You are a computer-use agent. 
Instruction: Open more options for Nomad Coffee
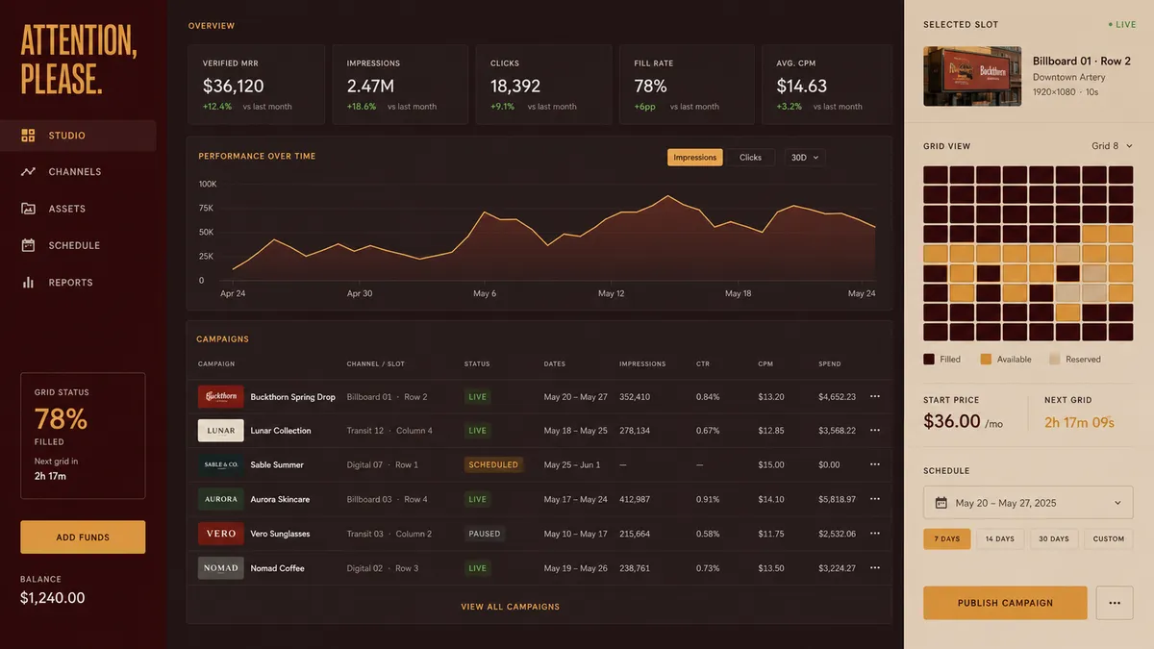874,568
